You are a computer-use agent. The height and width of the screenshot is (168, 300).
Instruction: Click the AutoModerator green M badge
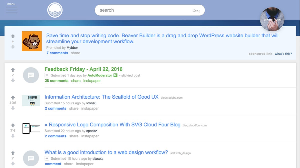(x=115, y=75)
